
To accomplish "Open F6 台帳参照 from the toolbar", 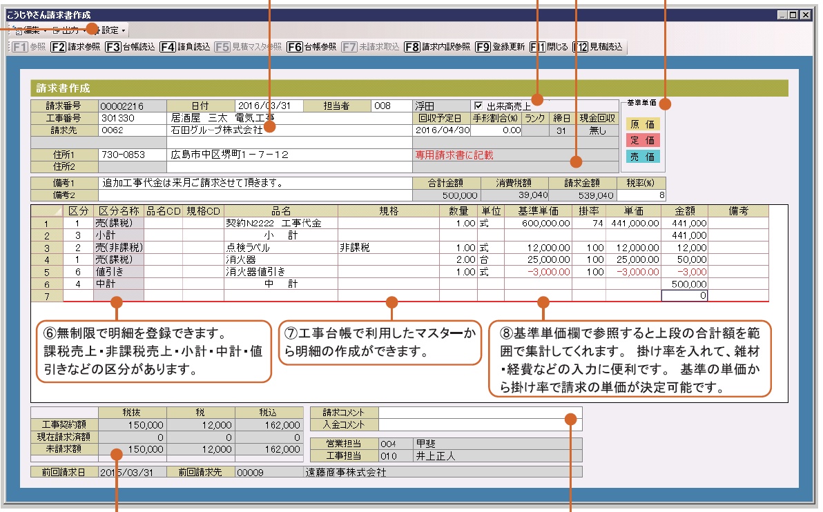I will click(x=311, y=47).
